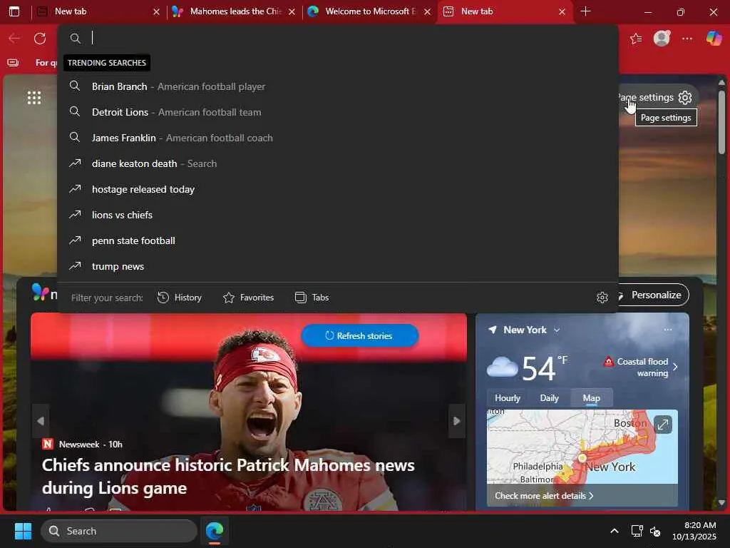
Task: Open the network status tray icon
Action: point(637,531)
